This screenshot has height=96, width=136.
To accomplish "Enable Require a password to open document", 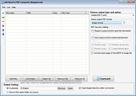I will pos(93,31).
